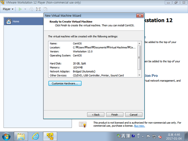The height and width of the screenshot is (141, 188).
Task: Select the Name: CentOS row
Action: (93, 43)
